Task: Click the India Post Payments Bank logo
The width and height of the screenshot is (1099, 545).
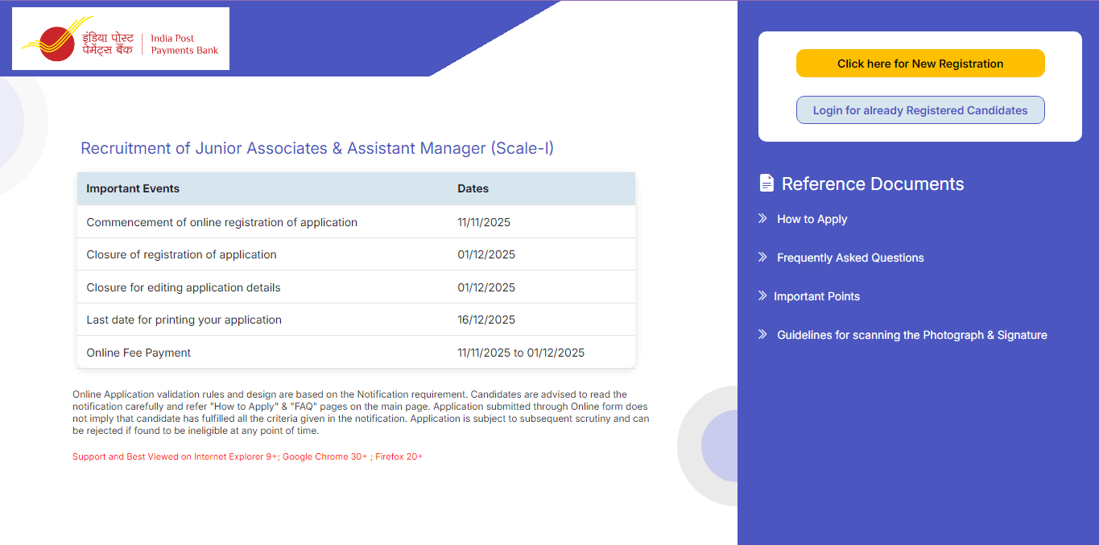Action: click(x=119, y=38)
